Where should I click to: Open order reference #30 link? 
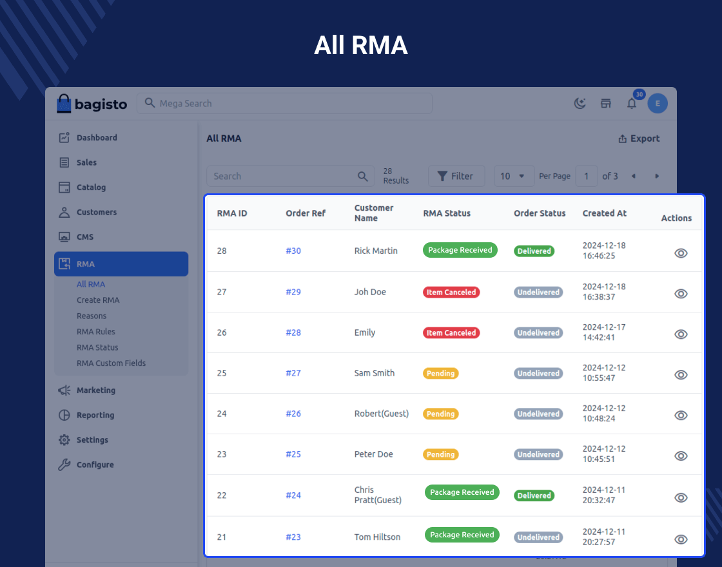293,251
